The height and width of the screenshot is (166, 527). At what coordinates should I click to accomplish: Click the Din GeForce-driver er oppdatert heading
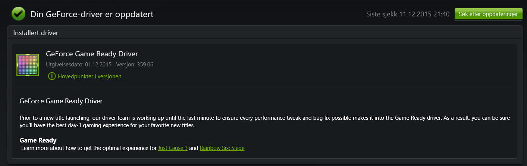click(x=92, y=15)
